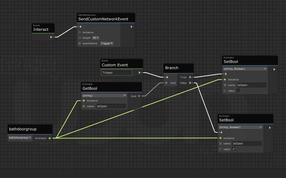Expand the GetBool (string) overload dropdown

coord(104,96)
